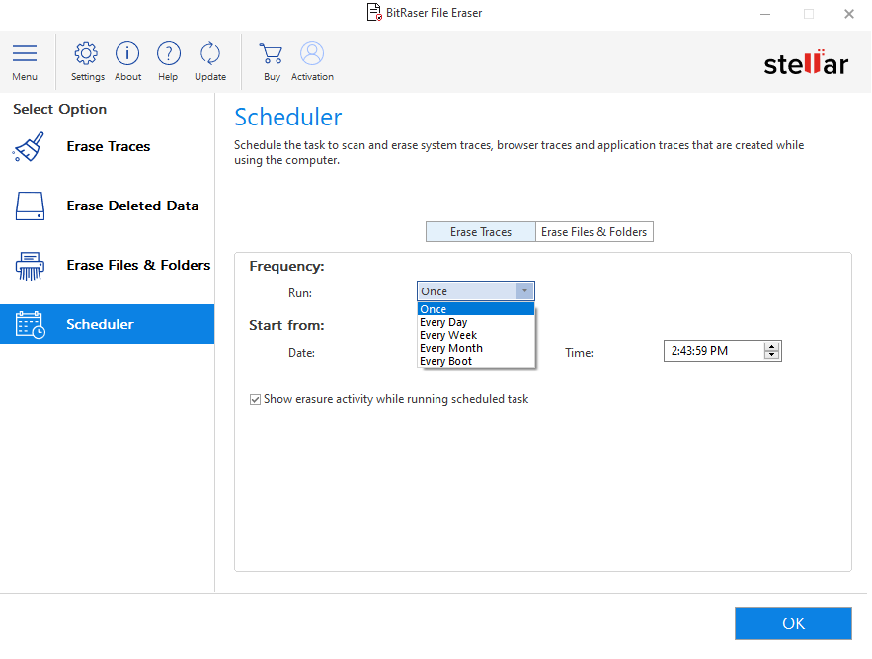Click the Stellar logo

806,63
